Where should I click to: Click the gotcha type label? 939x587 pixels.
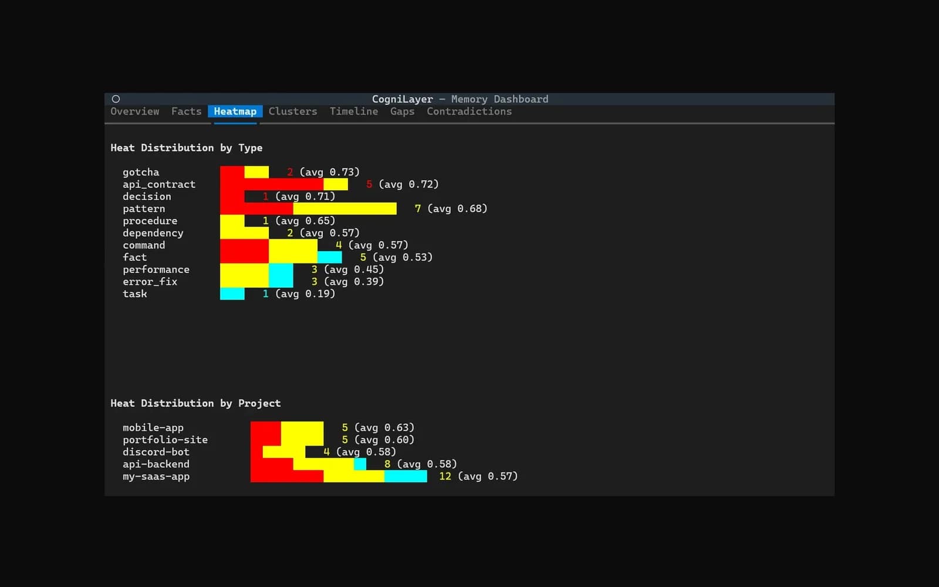141,172
